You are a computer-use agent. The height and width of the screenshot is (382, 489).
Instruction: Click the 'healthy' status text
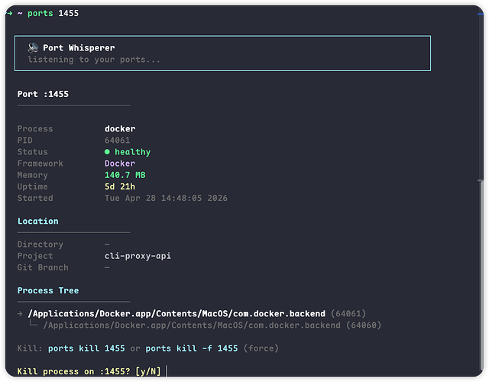tap(132, 152)
